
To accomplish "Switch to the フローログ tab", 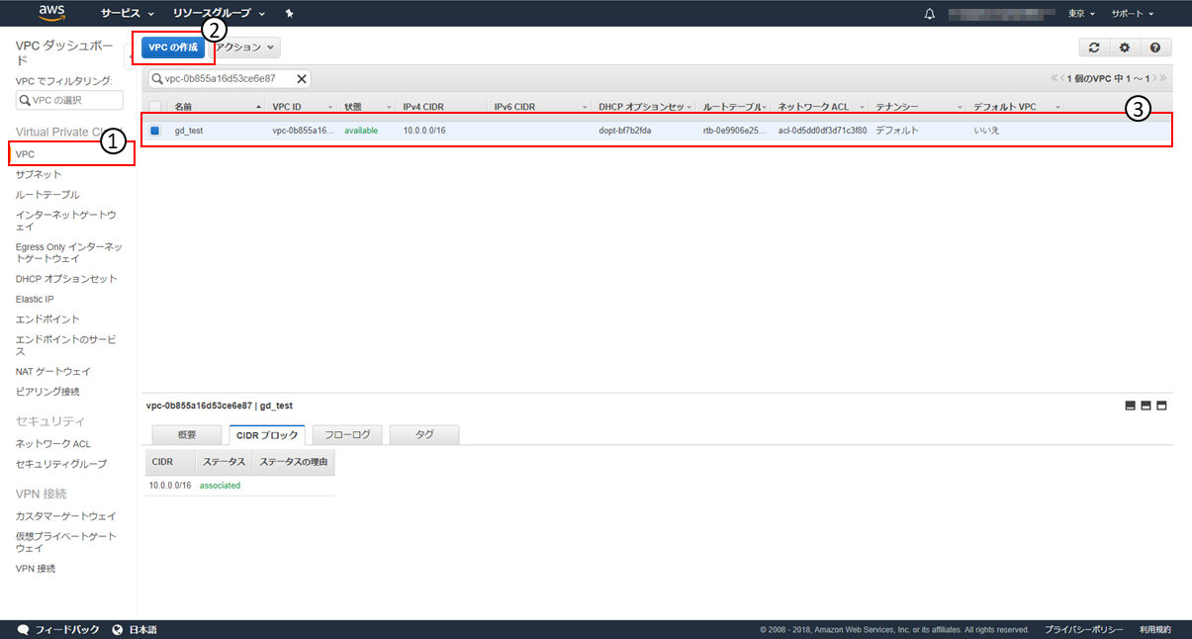I will tap(347, 434).
